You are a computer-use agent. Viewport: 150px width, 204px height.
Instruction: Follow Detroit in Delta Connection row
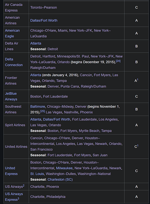point(35,56)
